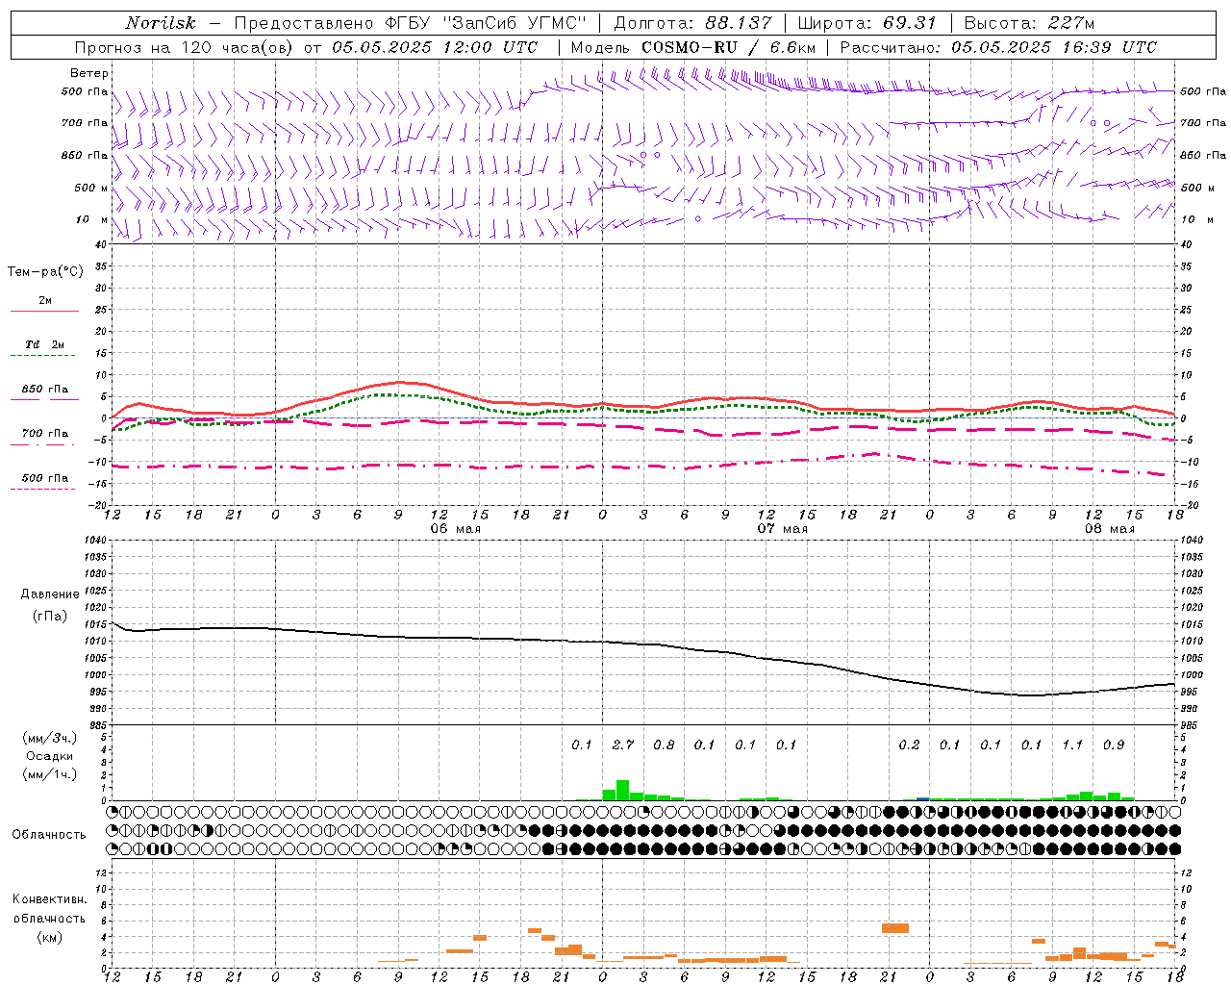
Task: Click the model name COSMO-RU / 6.6км
Action: tap(728, 47)
